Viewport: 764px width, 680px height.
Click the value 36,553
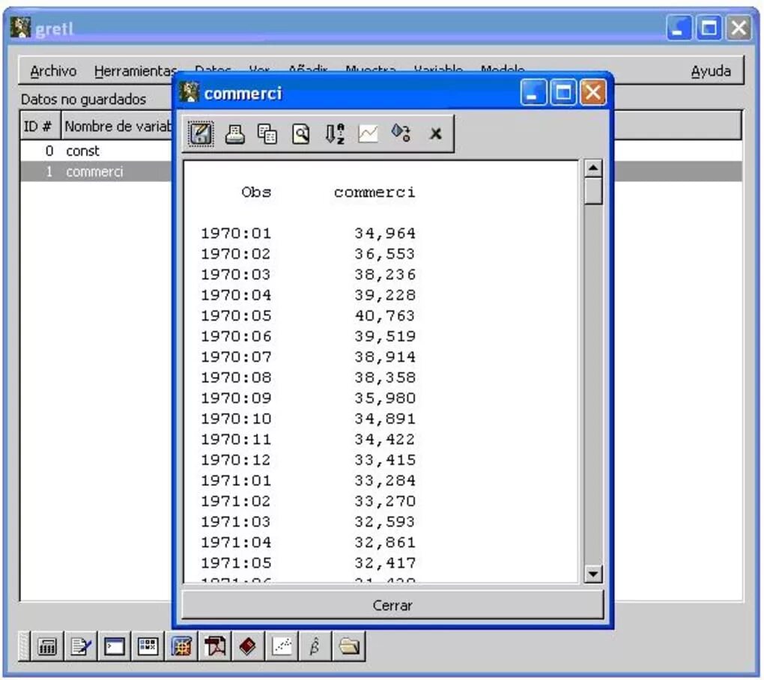[385, 254]
